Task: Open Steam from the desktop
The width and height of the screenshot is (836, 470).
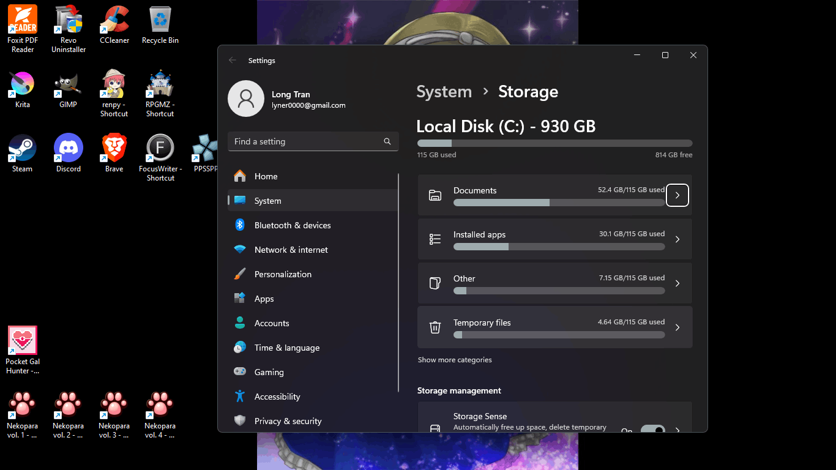Action: pyautogui.click(x=23, y=154)
